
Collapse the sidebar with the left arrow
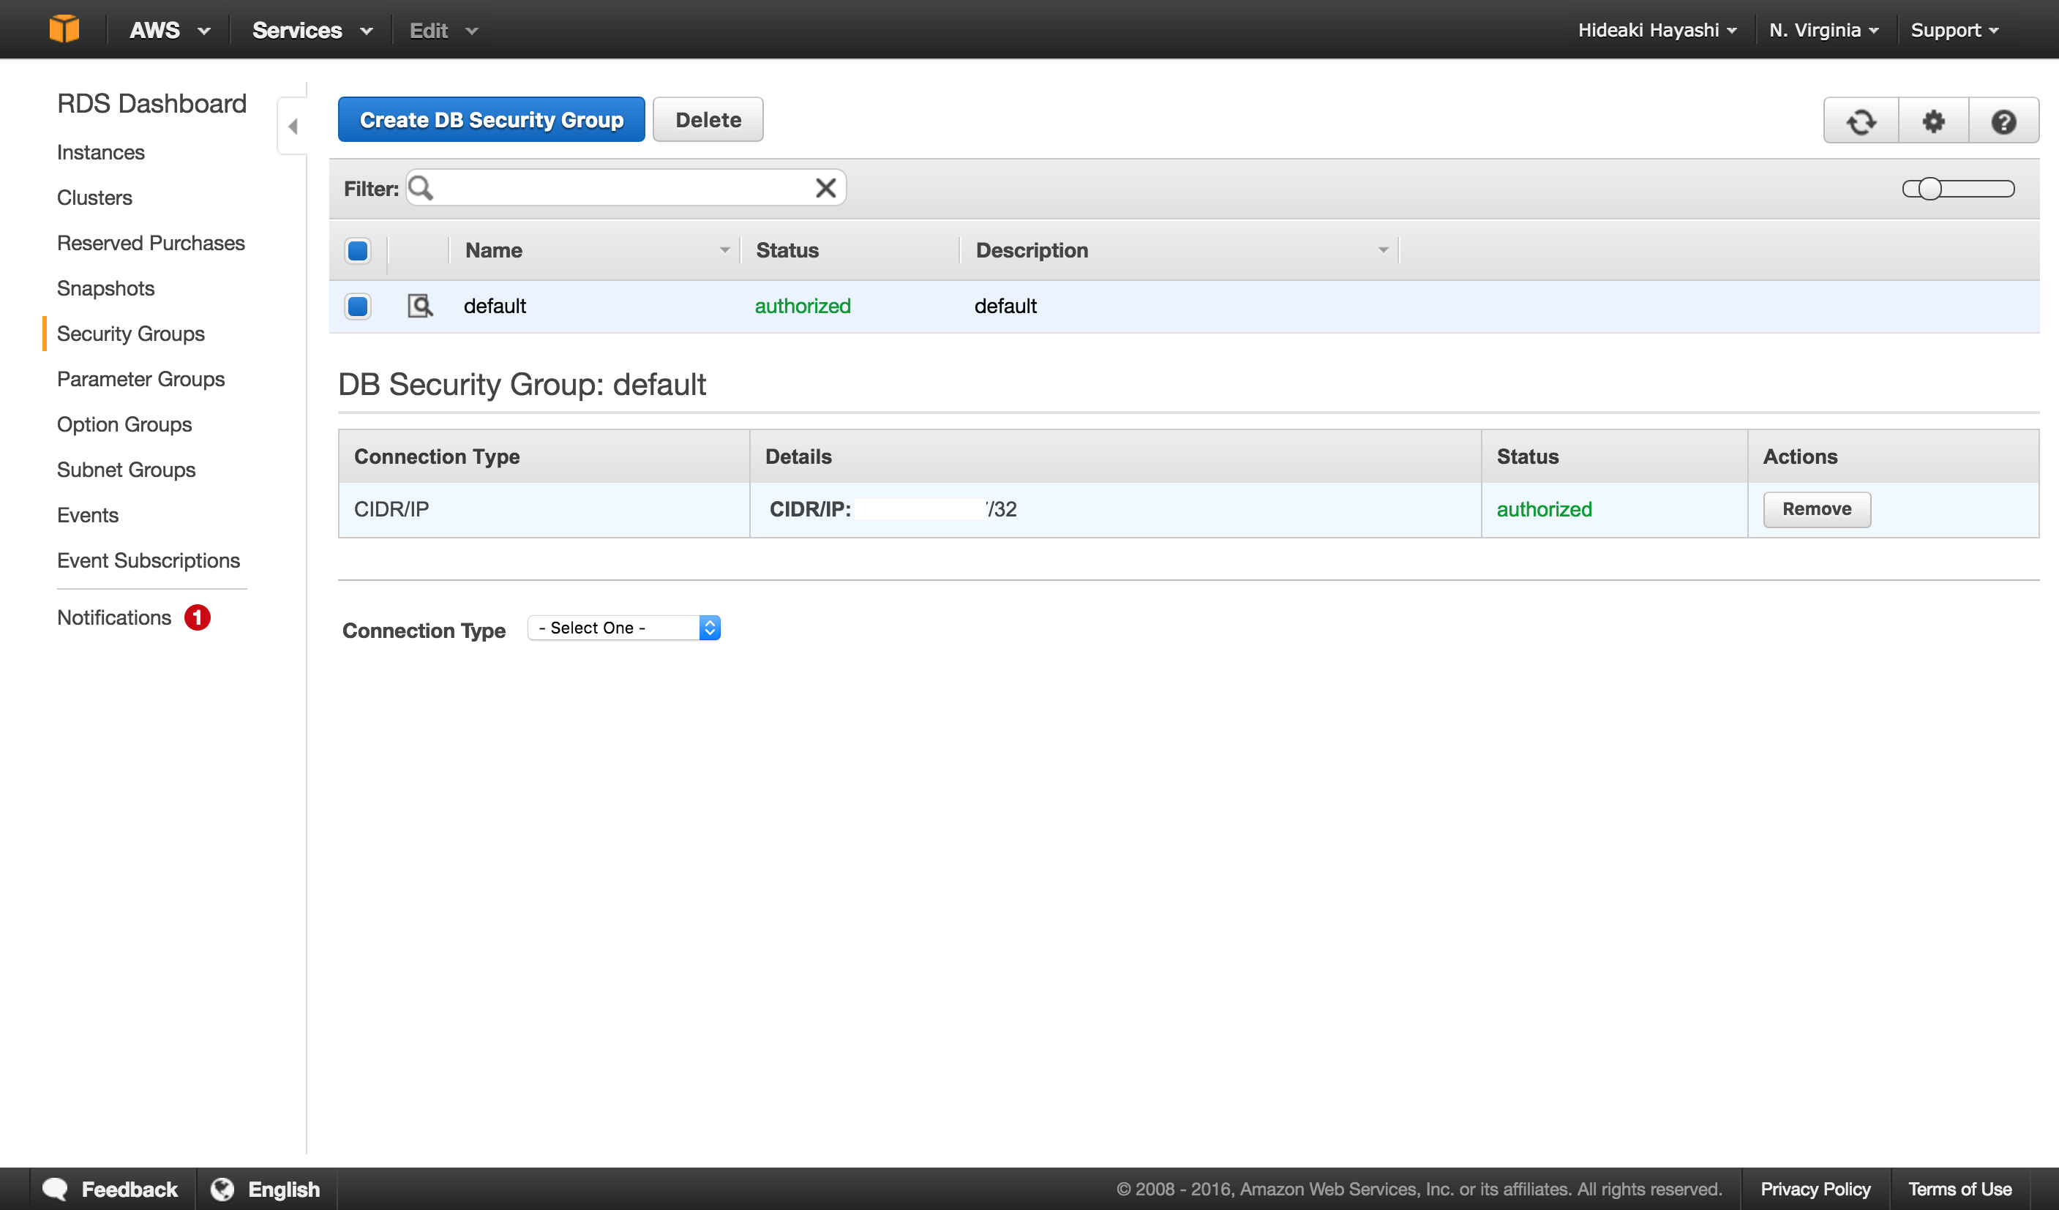[293, 127]
